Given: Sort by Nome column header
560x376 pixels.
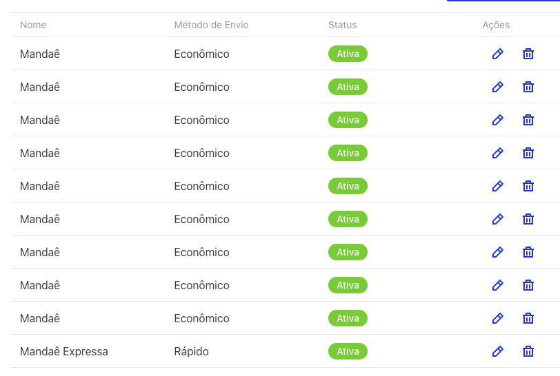Looking at the screenshot, I should pyautogui.click(x=33, y=25).
